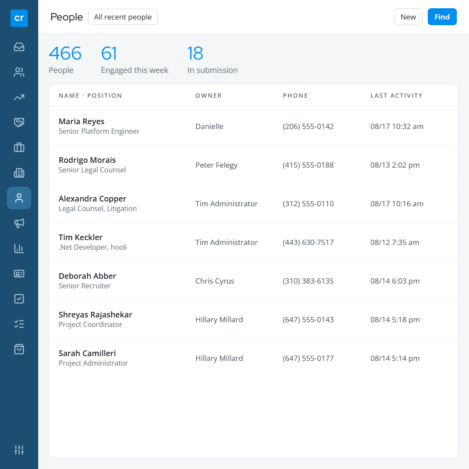Select the highlighted person icon in the sidebar
Screen dimensions: 469x469
pos(19,198)
